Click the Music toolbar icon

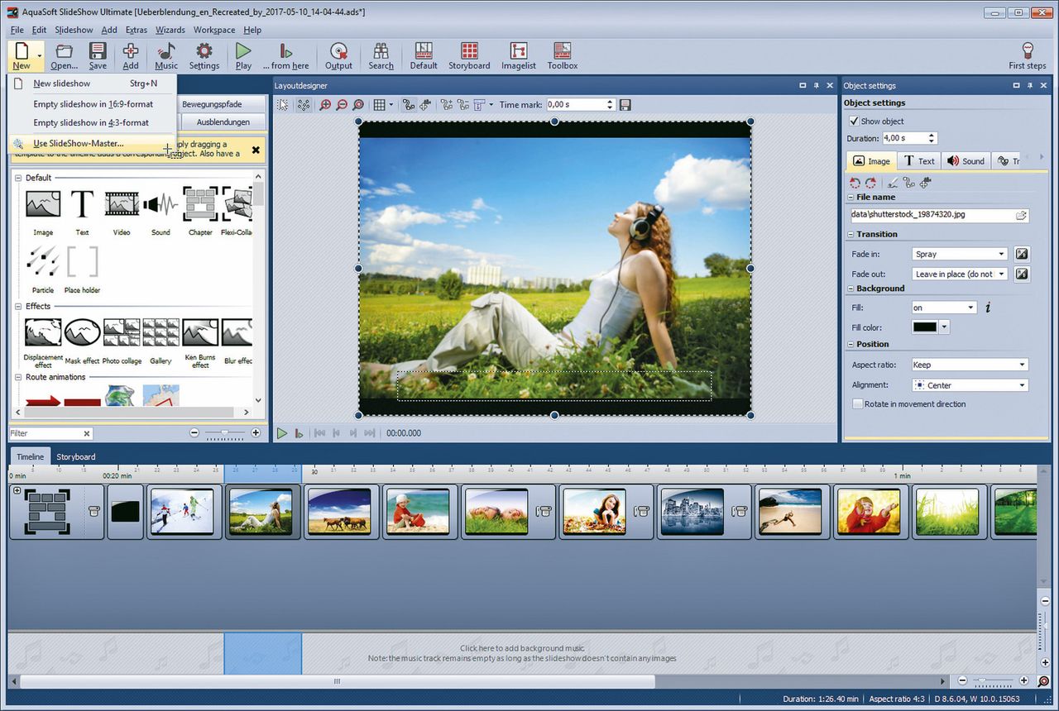pyautogui.click(x=166, y=55)
